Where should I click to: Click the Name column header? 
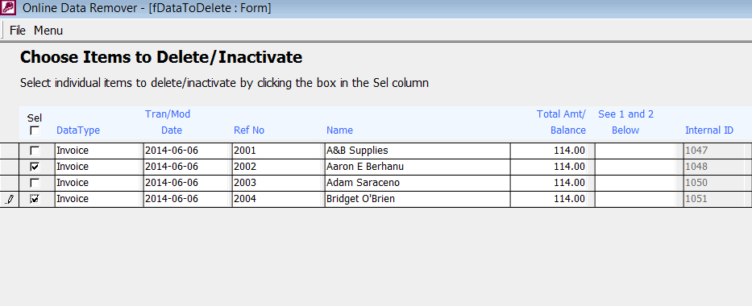339,130
